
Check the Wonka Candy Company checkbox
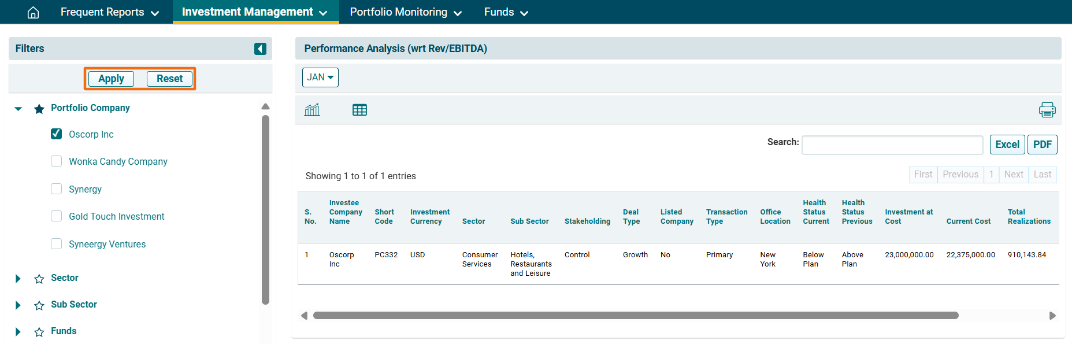click(x=57, y=161)
